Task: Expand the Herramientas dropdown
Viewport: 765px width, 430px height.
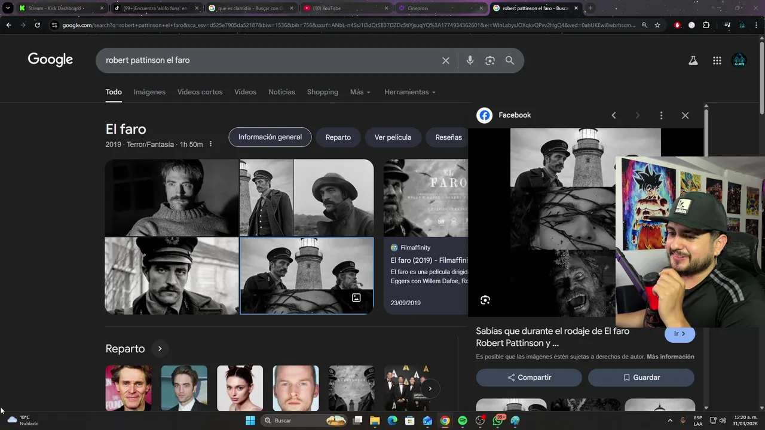Action: click(x=410, y=92)
